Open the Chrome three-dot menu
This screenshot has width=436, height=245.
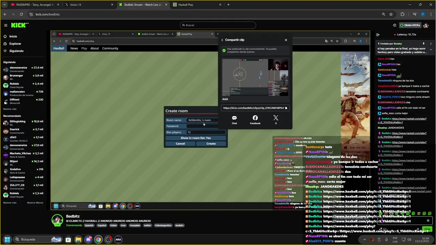[x=431, y=14]
